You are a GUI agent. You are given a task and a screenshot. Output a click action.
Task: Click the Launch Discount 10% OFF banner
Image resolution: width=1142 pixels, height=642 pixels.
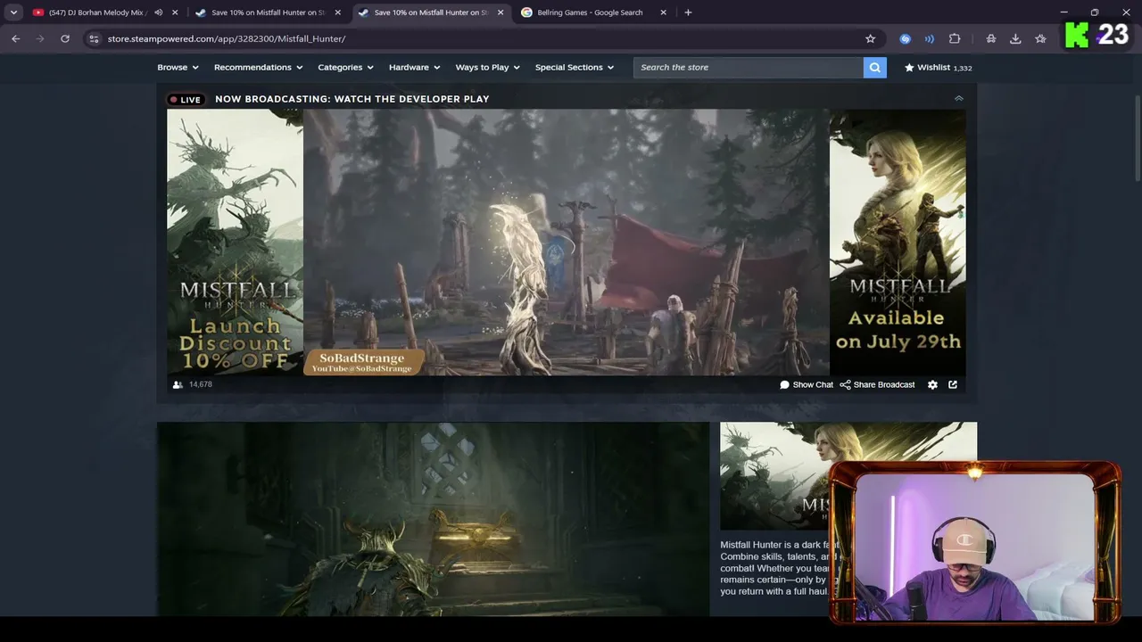pyautogui.click(x=235, y=242)
